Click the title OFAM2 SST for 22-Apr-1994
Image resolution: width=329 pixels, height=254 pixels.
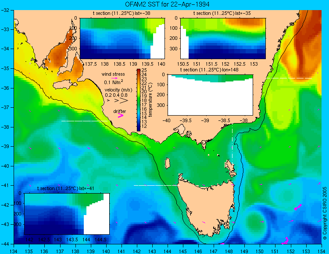[167, 4]
